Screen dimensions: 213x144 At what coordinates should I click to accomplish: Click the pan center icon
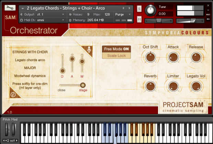(x=159, y=21)
